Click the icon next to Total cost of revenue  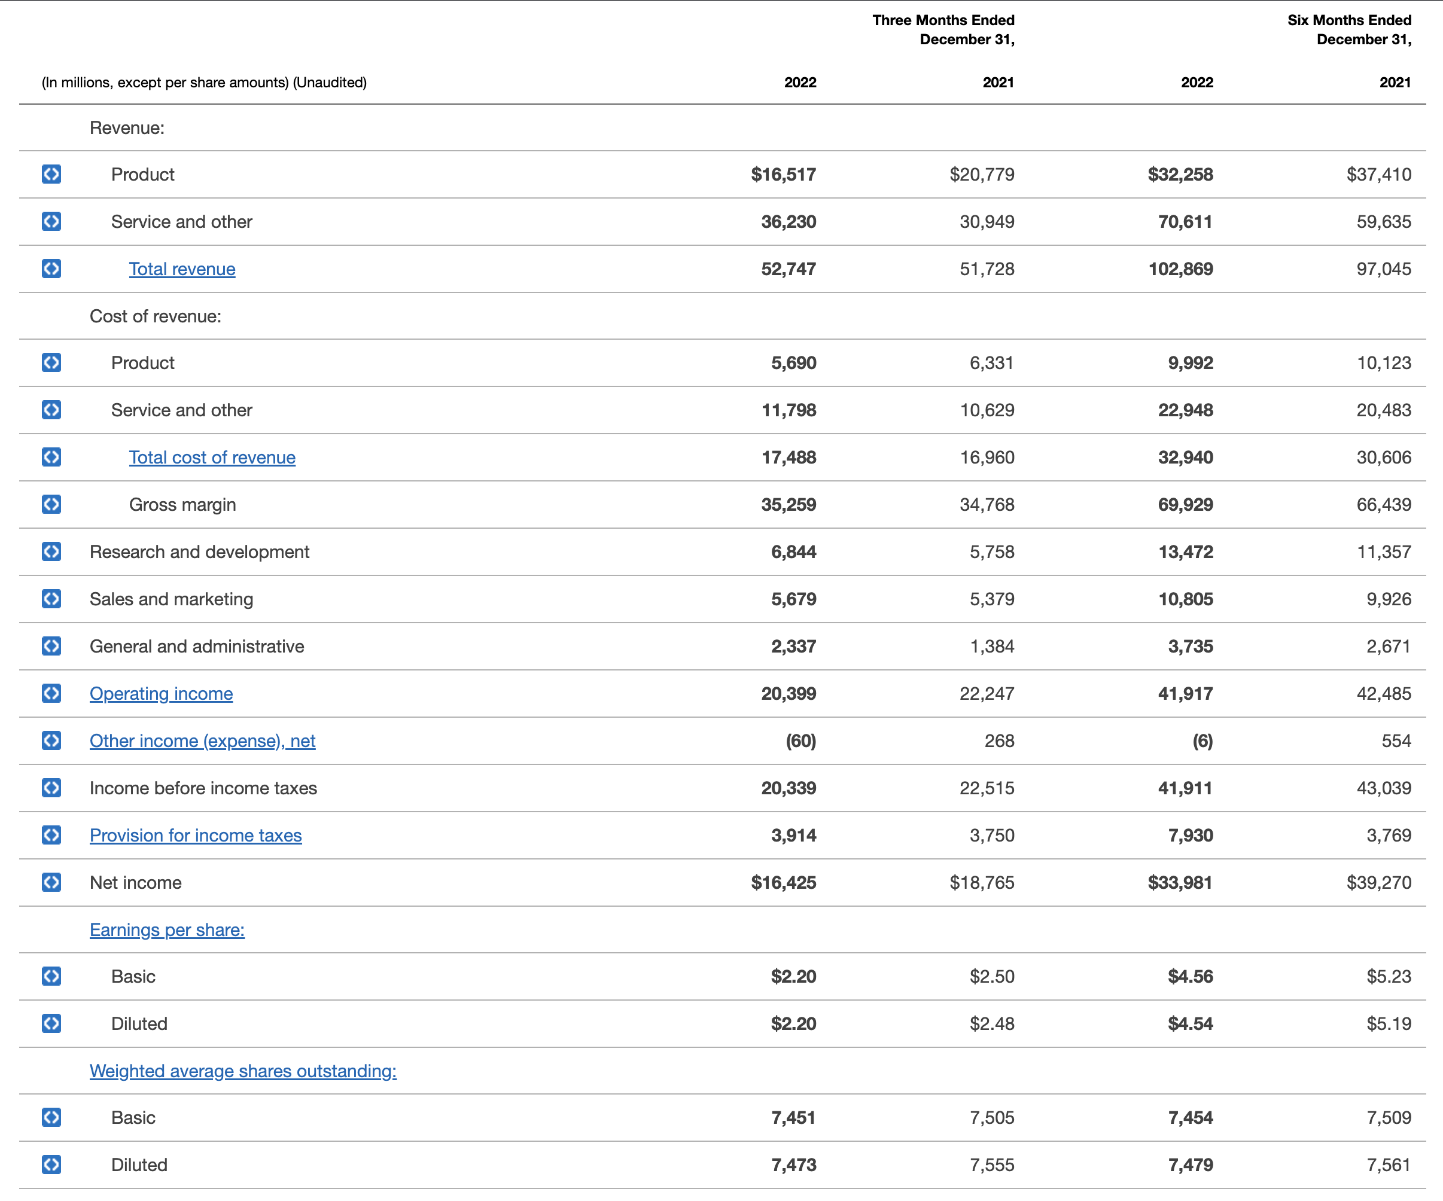click(51, 458)
